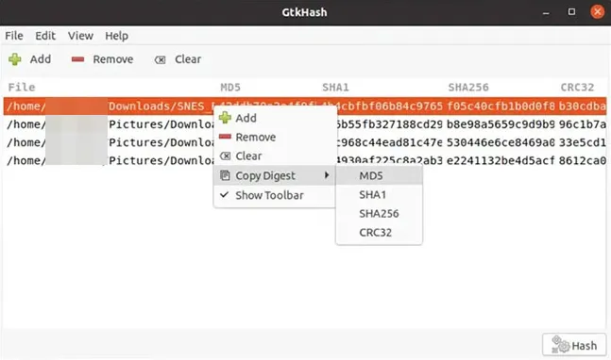
Task: Click SHA1 value ending 5b55fb327188cd29
Action: coord(389,124)
